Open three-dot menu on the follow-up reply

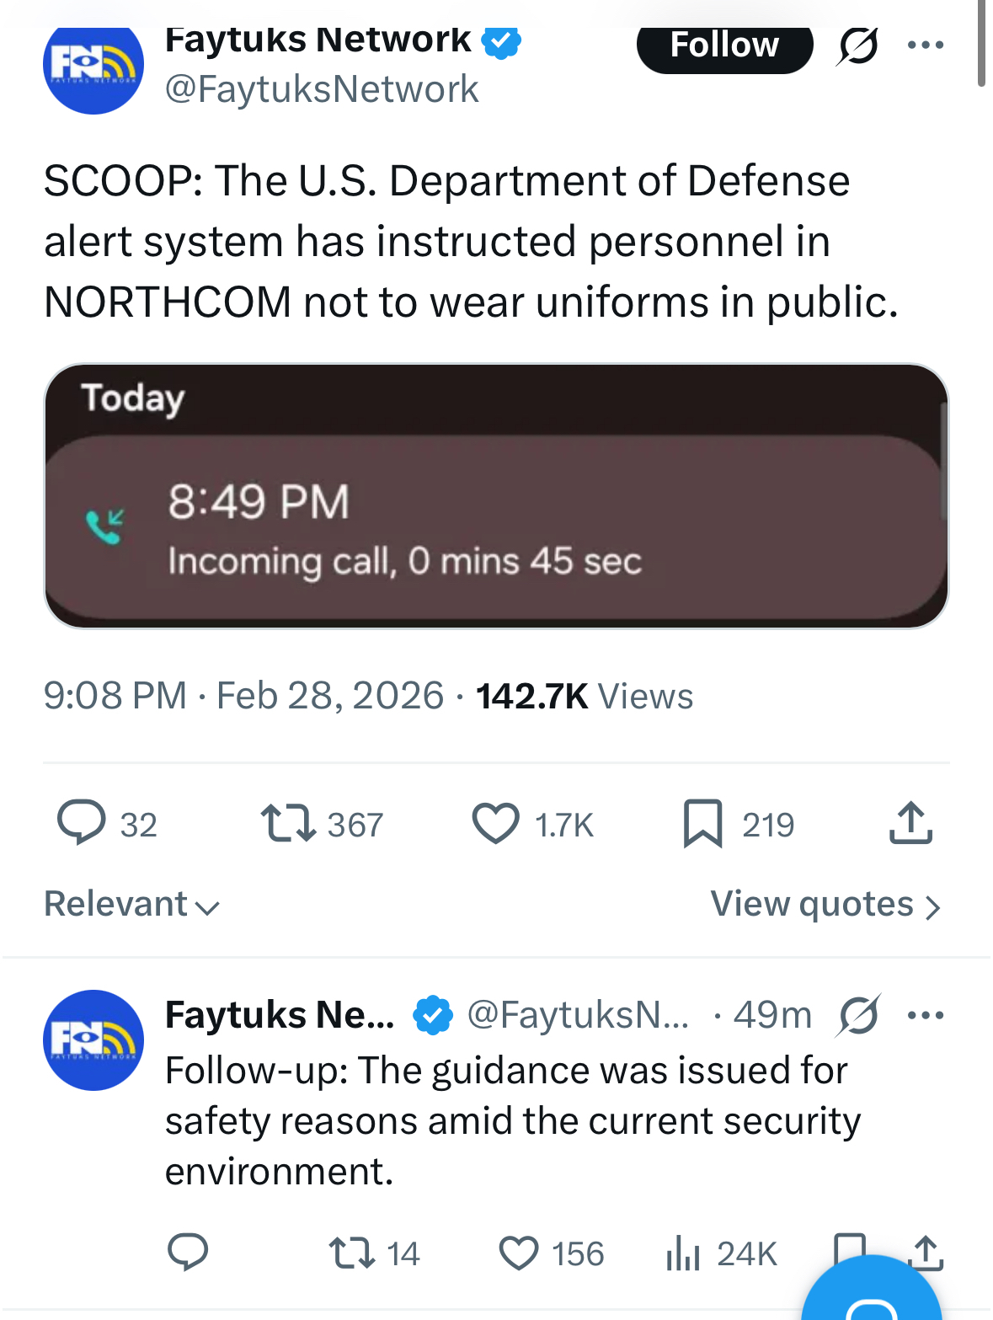tap(926, 1015)
